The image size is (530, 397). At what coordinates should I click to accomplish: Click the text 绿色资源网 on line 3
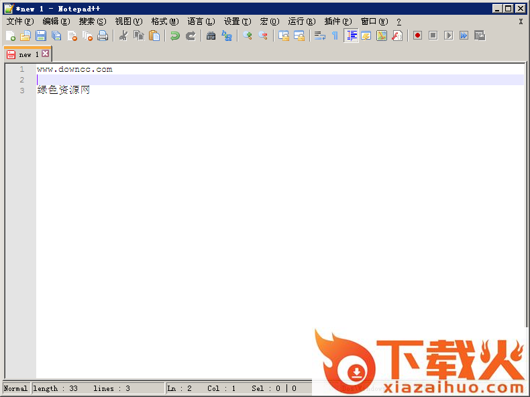coord(63,90)
